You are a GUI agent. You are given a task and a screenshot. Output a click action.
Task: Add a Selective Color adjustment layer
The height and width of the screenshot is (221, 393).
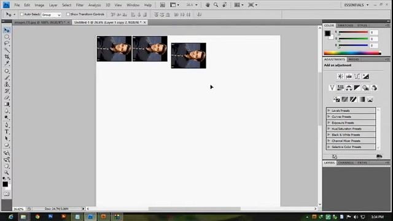(370, 99)
